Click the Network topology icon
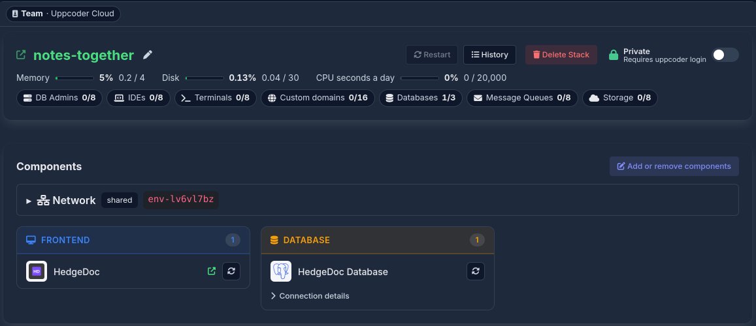756x326 pixels. (x=43, y=201)
